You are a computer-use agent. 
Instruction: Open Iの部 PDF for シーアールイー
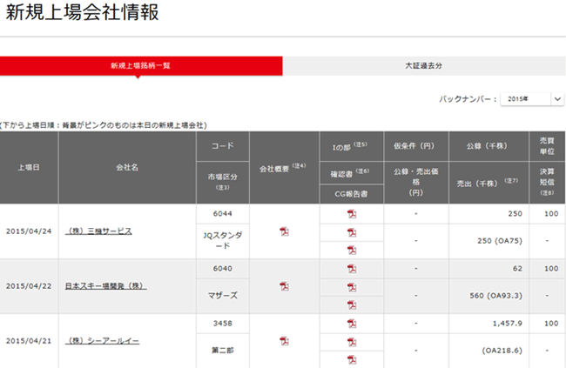click(352, 323)
